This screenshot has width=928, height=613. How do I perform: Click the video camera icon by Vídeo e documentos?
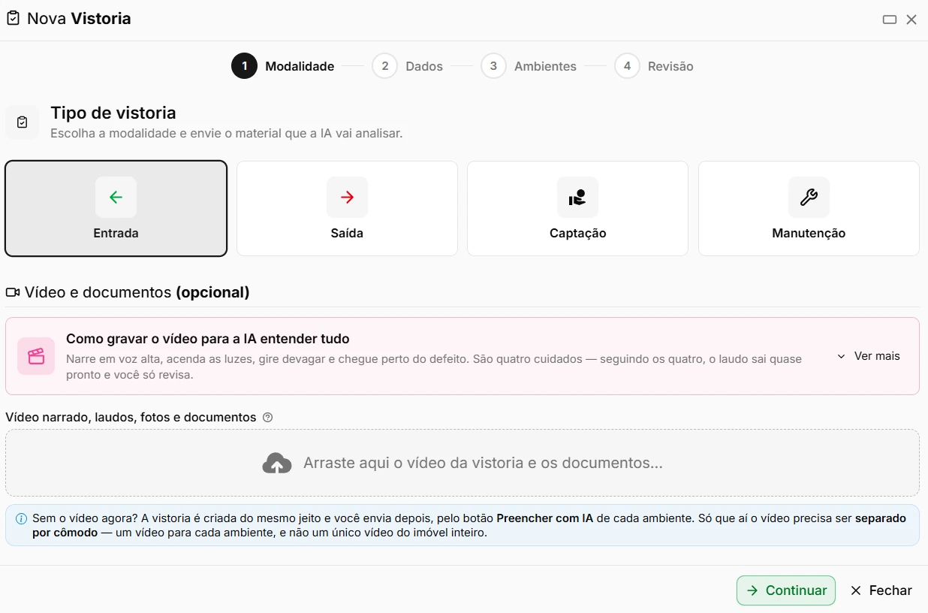tap(13, 292)
